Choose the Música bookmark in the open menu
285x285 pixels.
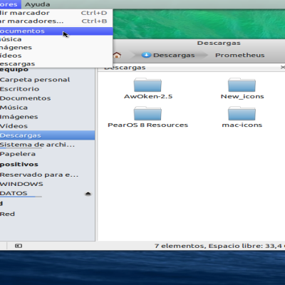56,39
